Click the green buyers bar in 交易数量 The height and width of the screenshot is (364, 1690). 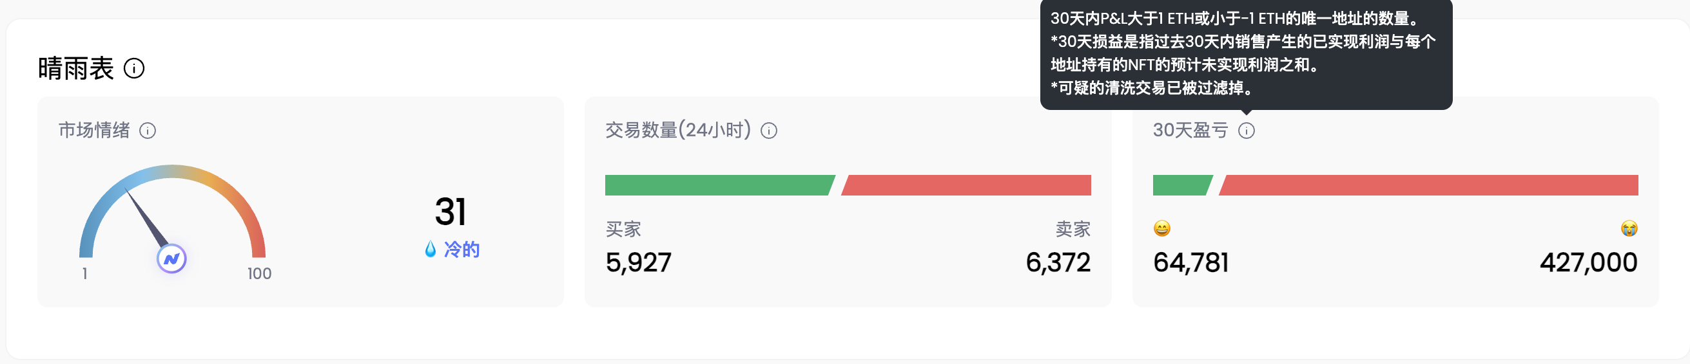pyautogui.click(x=718, y=185)
